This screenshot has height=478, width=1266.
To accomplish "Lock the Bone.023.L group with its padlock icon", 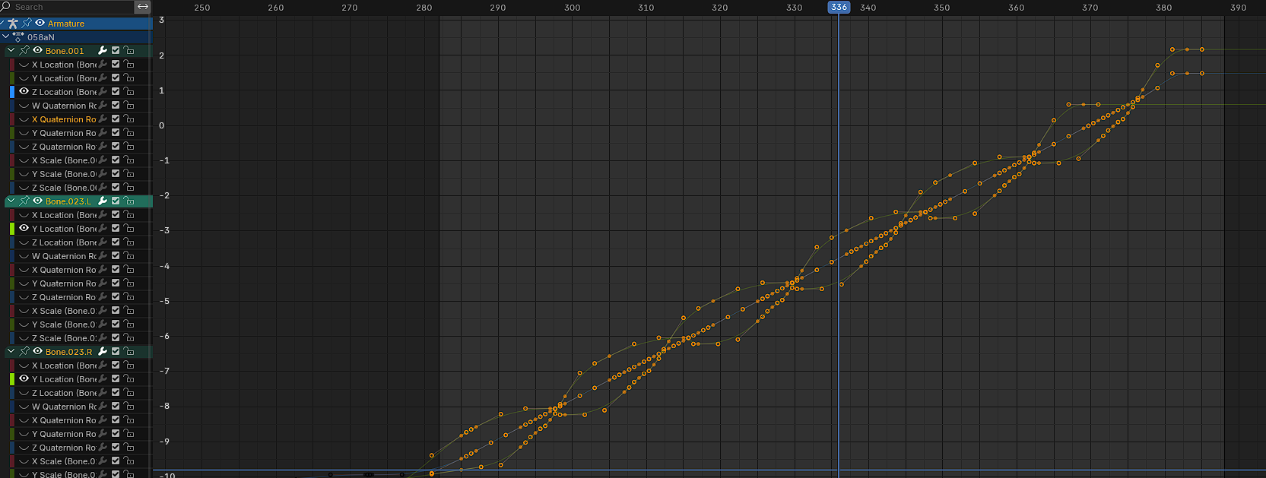I will (129, 201).
